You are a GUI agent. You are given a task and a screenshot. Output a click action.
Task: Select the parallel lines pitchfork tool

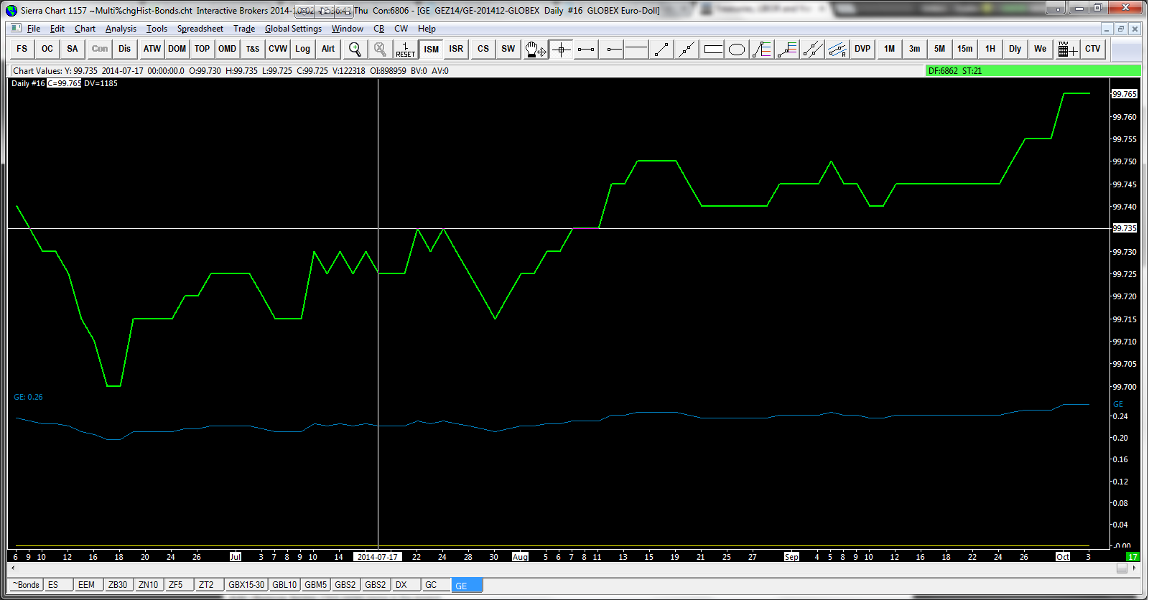812,49
